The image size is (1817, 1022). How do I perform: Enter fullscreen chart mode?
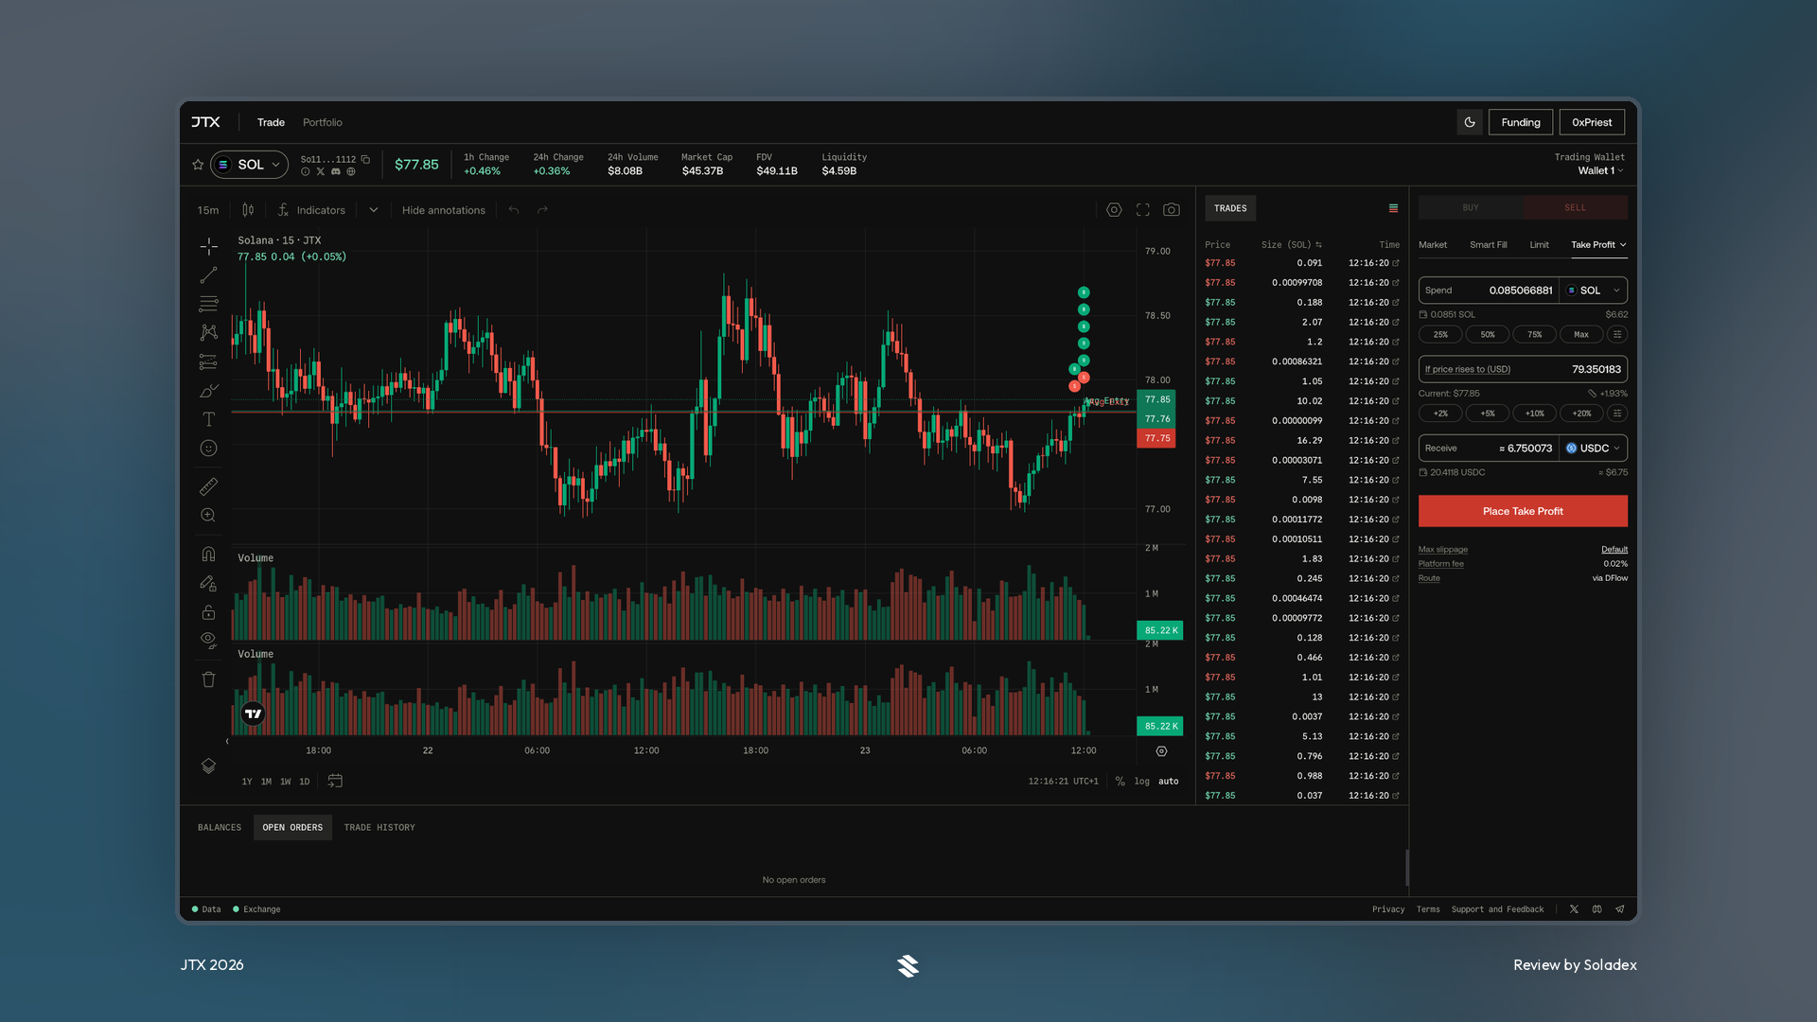pyautogui.click(x=1143, y=210)
